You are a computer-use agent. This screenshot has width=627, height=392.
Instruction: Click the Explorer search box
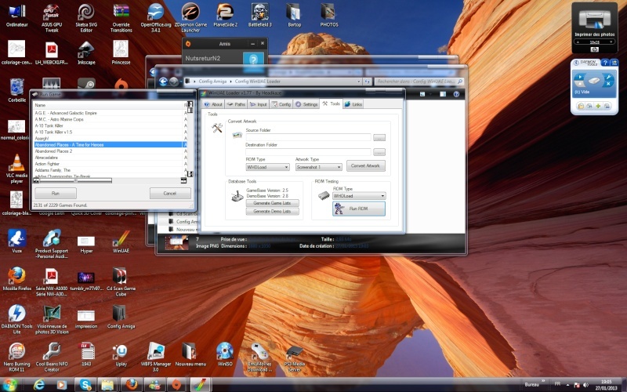(419, 82)
